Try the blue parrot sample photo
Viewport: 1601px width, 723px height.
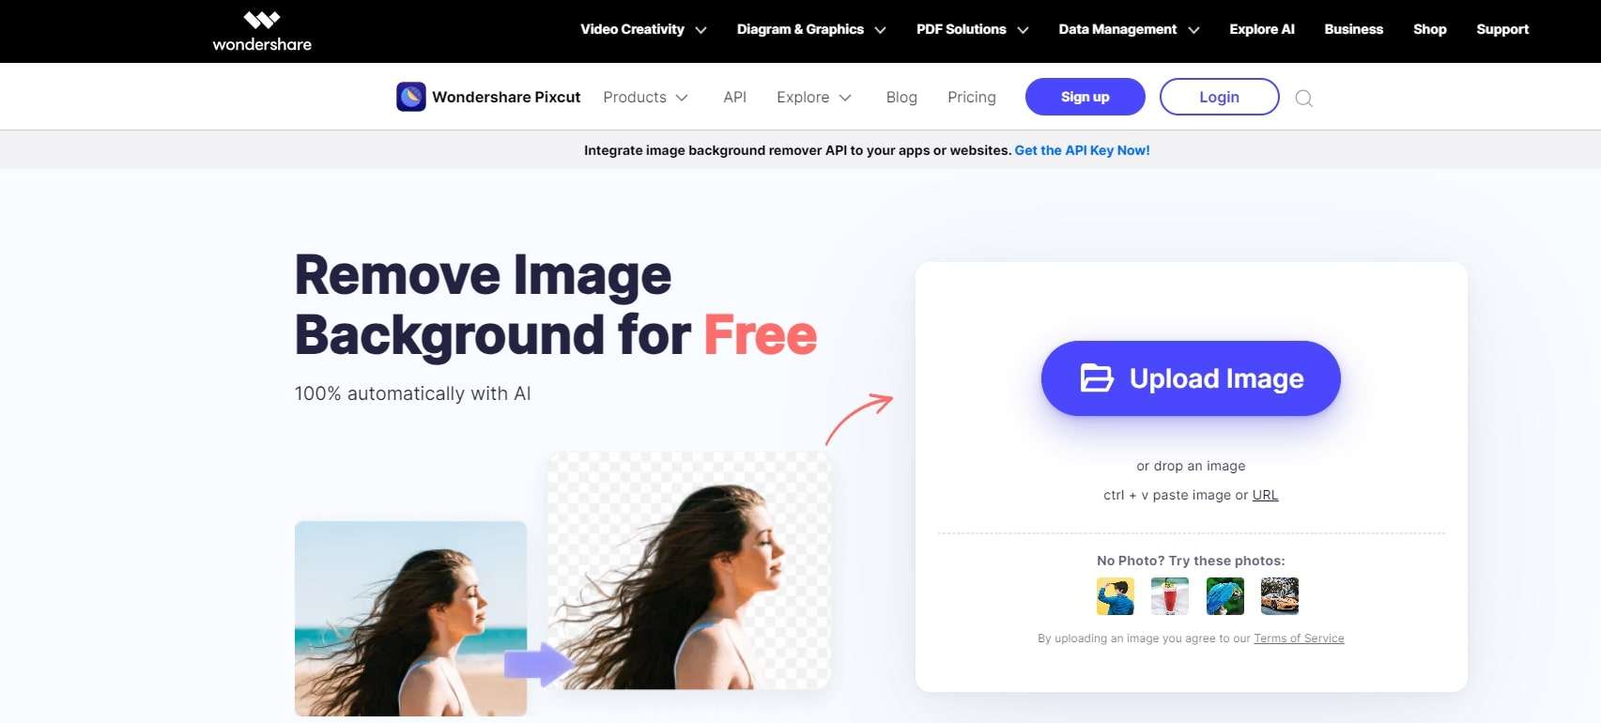tap(1224, 596)
